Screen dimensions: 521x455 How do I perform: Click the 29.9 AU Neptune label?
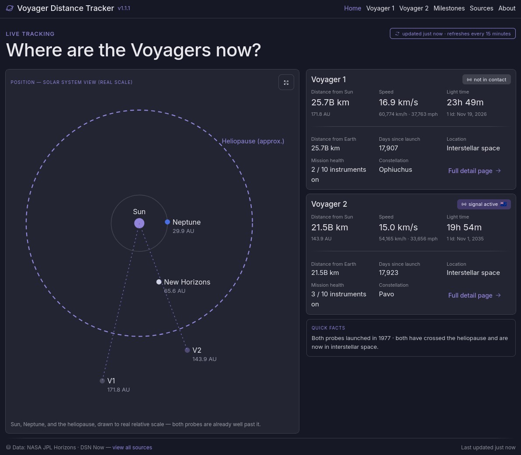coord(183,231)
